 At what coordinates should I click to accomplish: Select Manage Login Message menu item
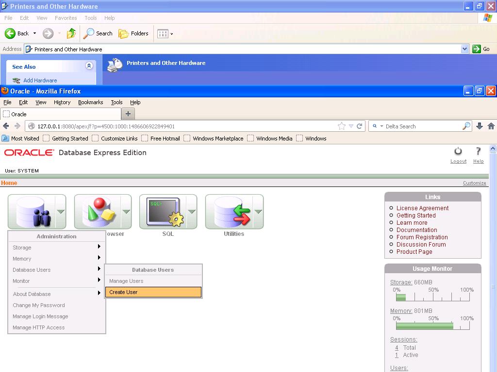(40, 316)
